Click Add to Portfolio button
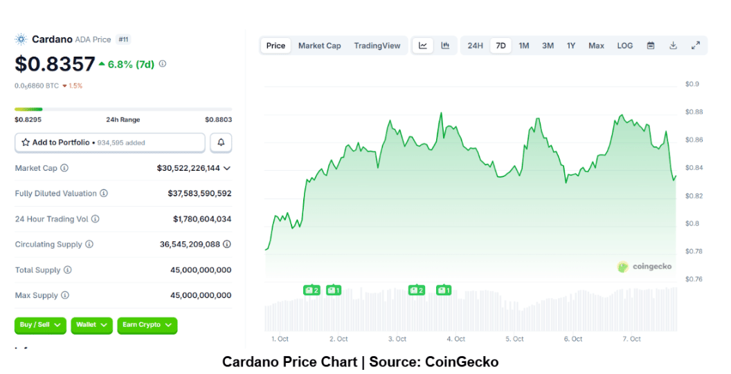This screenshot has height=374, width=731. [110, 142]
